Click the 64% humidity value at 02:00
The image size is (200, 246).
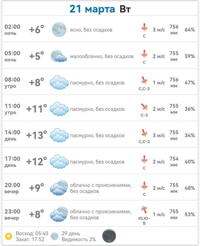pyautogui.click(x=190, y=30)
